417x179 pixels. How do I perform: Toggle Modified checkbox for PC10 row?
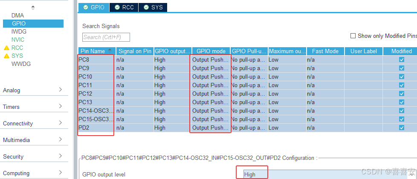[402, 77]
